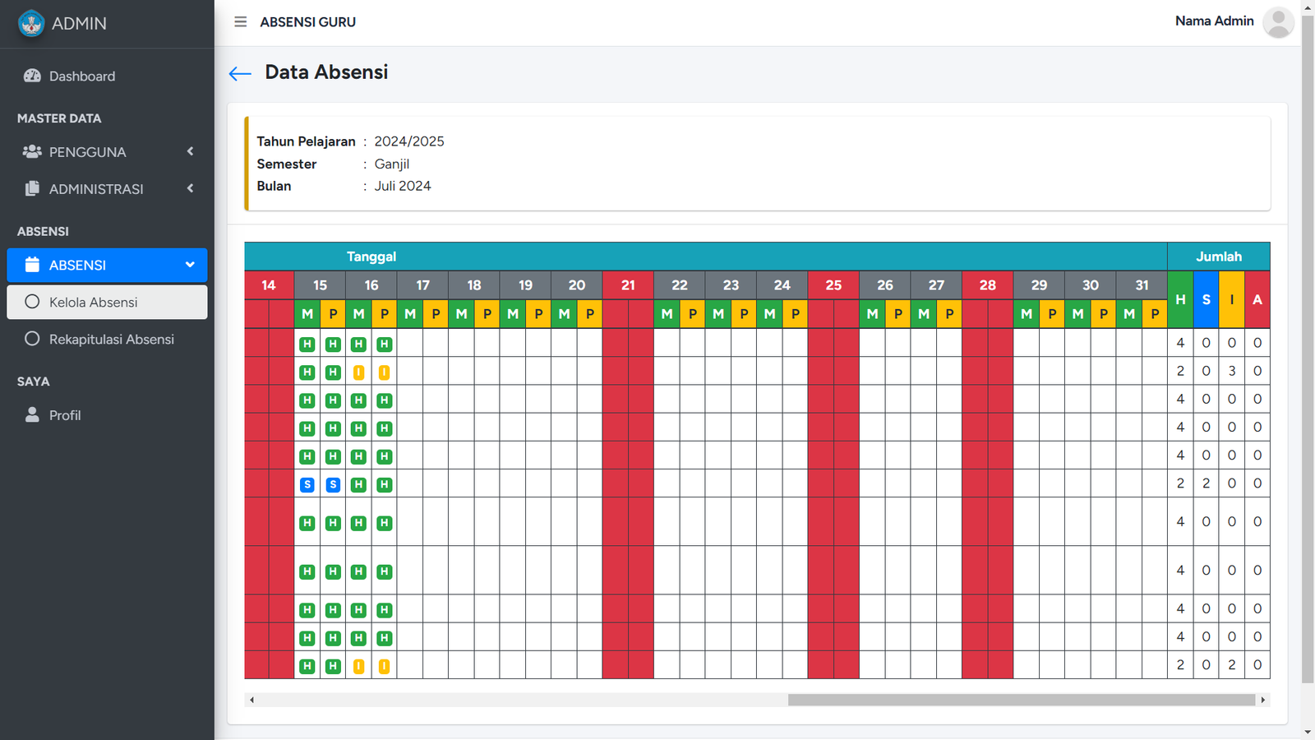
Task: Click the back arrow beside Data Absensi
Action: pos(240,74)
